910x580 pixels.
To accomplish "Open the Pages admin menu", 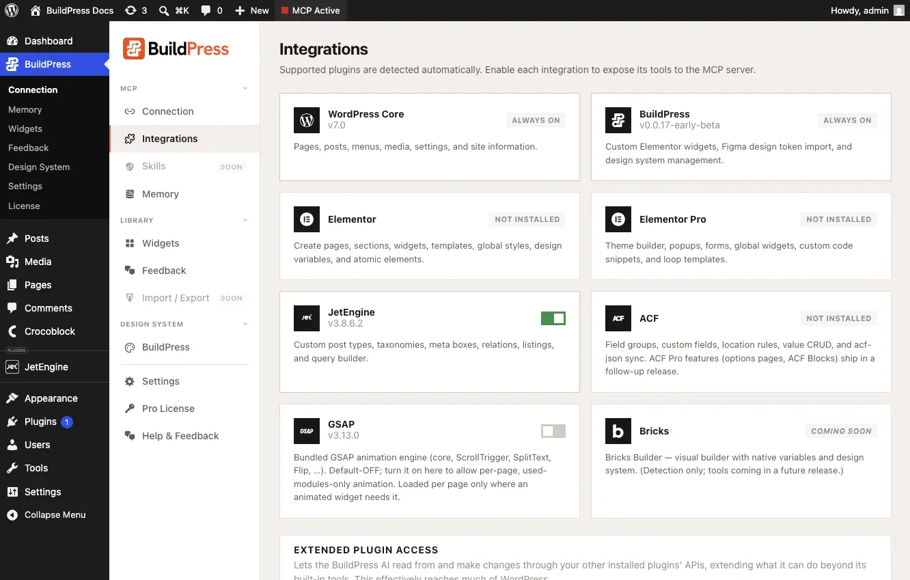I will (55, 285).
